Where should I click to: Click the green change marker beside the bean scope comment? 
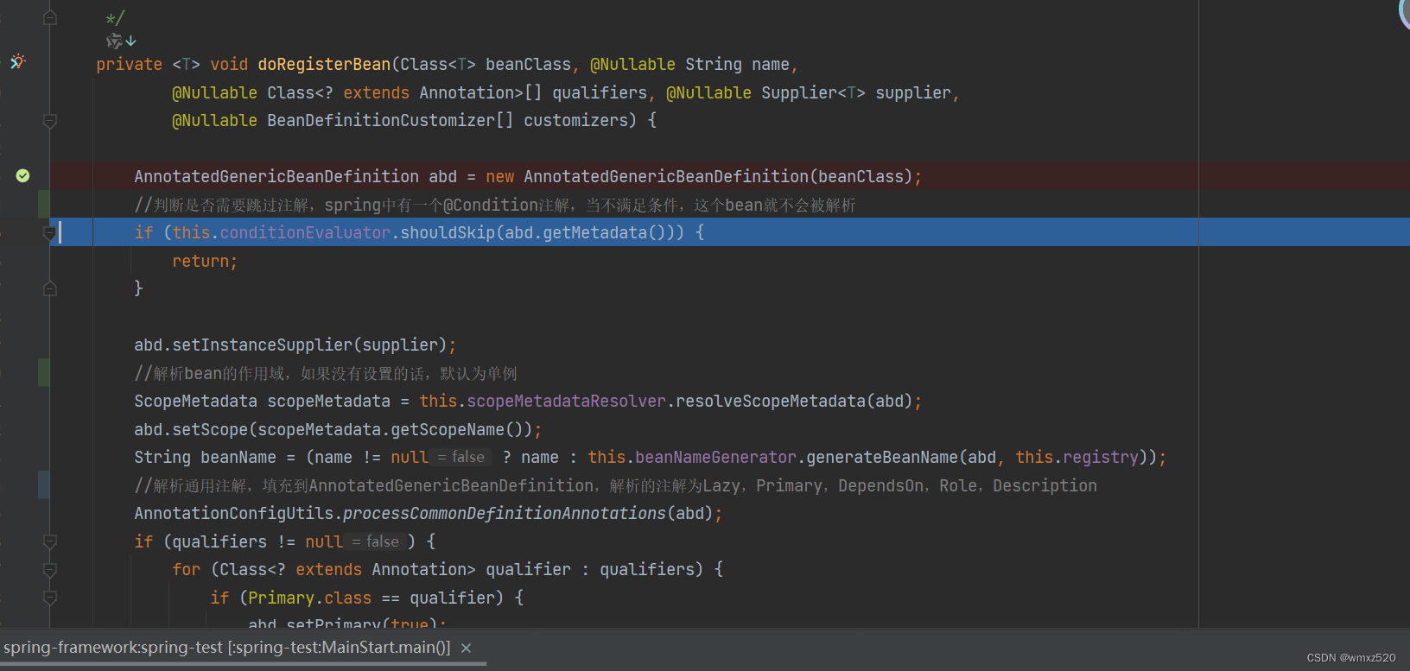coord(43,373)
